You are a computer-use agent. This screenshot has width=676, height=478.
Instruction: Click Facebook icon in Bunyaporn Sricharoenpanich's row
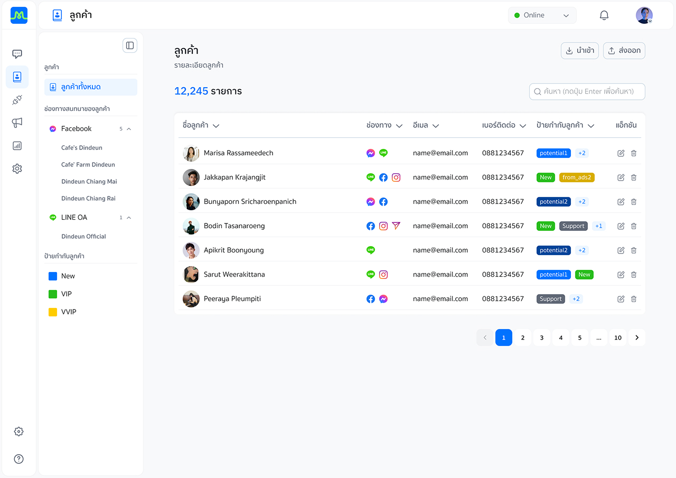[383, 202]
